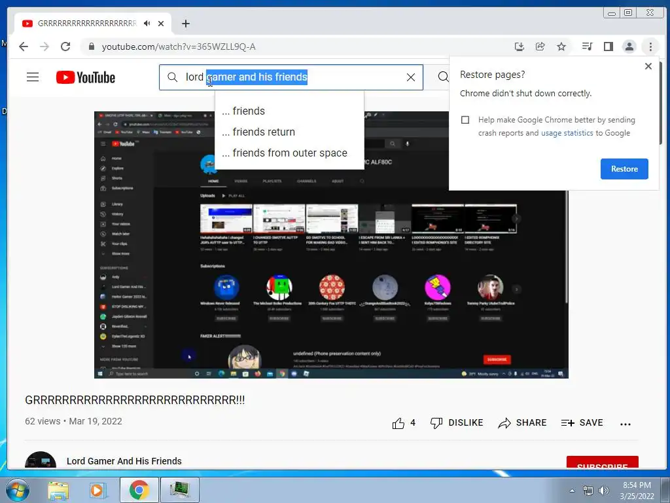Open a new browser tab

(x=185, y=24)
